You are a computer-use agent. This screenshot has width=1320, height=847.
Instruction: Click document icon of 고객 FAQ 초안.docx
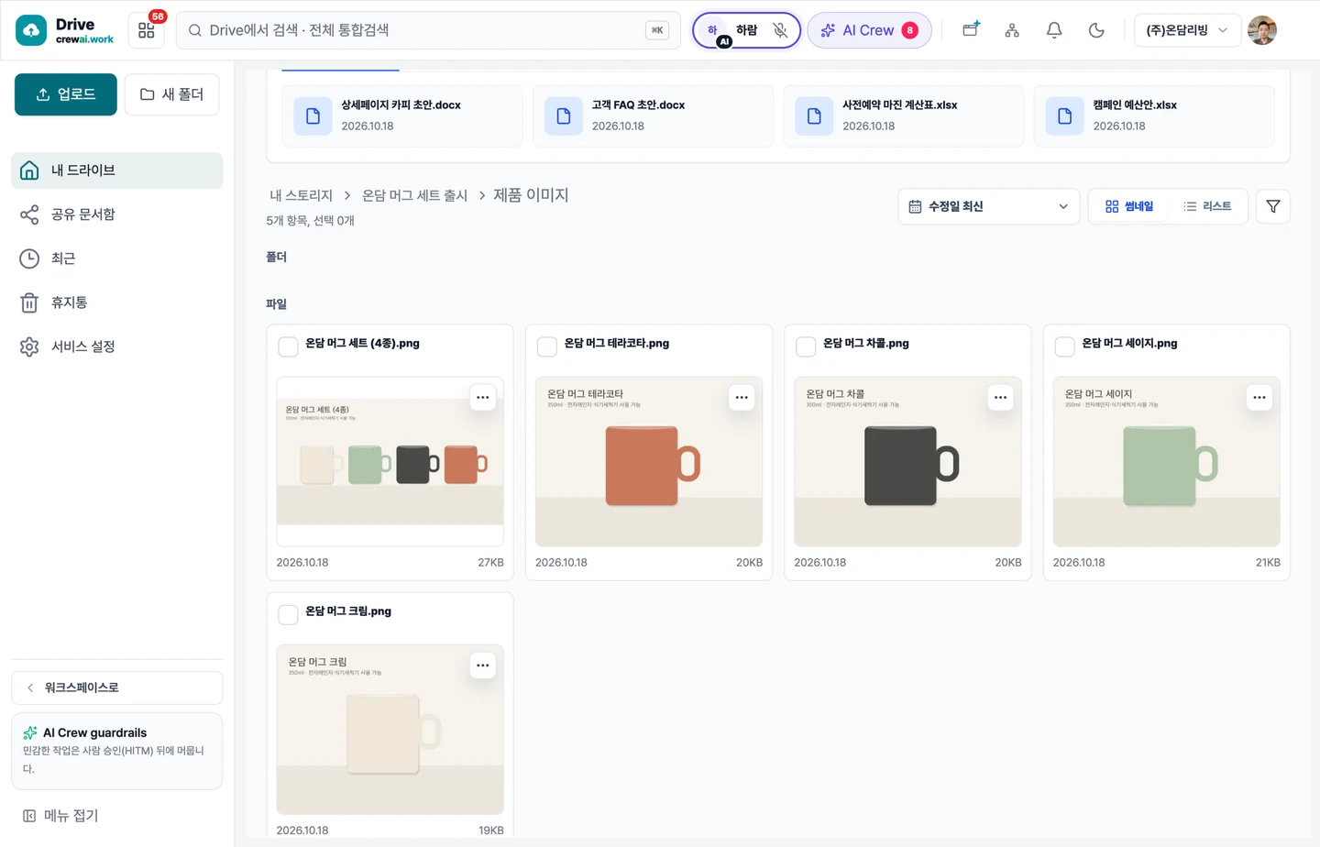564,116
